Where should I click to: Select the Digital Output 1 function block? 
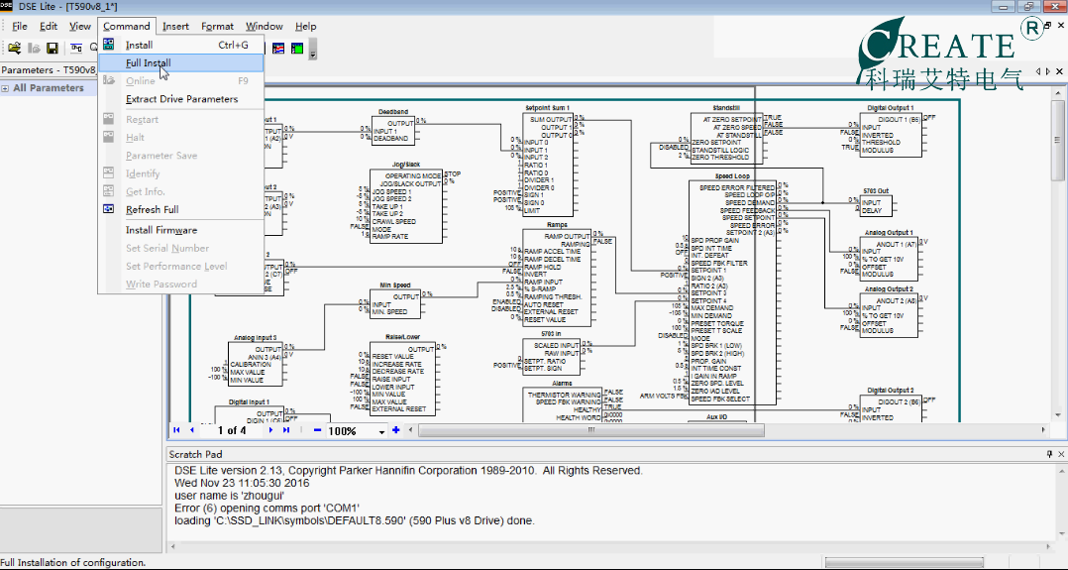(891, 135)
